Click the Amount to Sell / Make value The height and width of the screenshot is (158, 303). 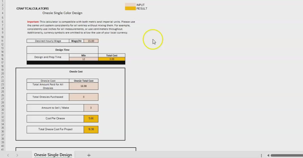click(x=91, y=108)
